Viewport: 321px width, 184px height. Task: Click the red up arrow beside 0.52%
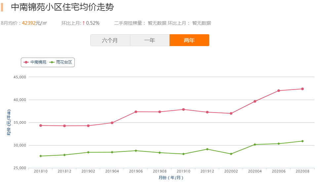(83, 23)
